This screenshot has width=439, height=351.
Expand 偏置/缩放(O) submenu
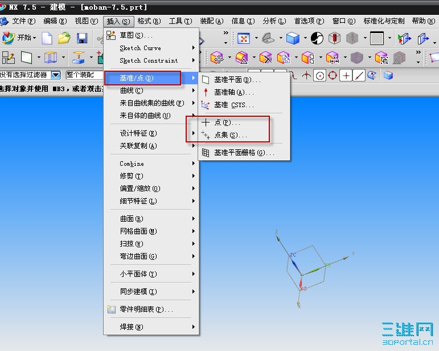151,188
